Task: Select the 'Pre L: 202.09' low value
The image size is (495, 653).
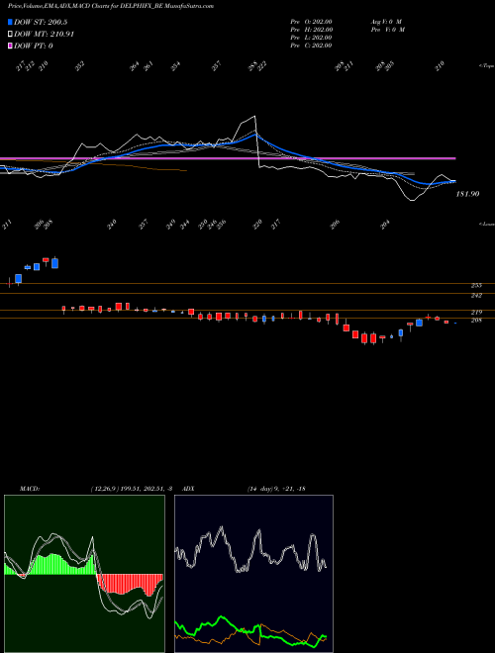Action: (x=311, y=38)
